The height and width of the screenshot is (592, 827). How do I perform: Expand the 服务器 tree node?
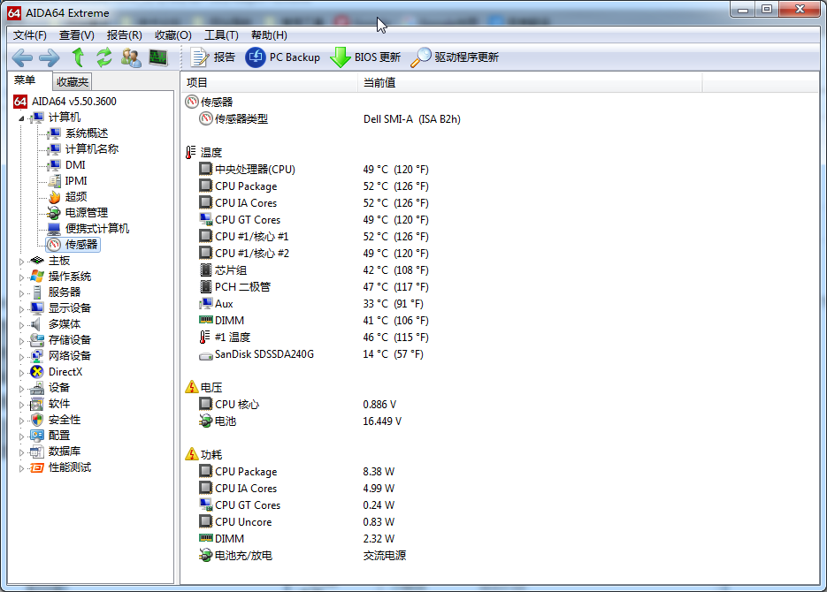[x=21, y=292]
